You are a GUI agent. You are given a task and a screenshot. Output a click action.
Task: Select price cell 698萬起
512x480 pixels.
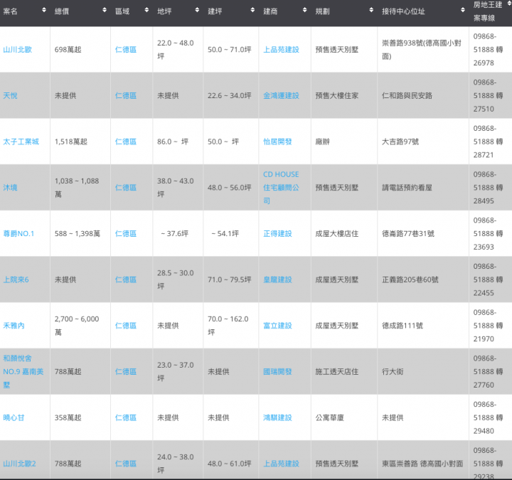tap(68, 50)
